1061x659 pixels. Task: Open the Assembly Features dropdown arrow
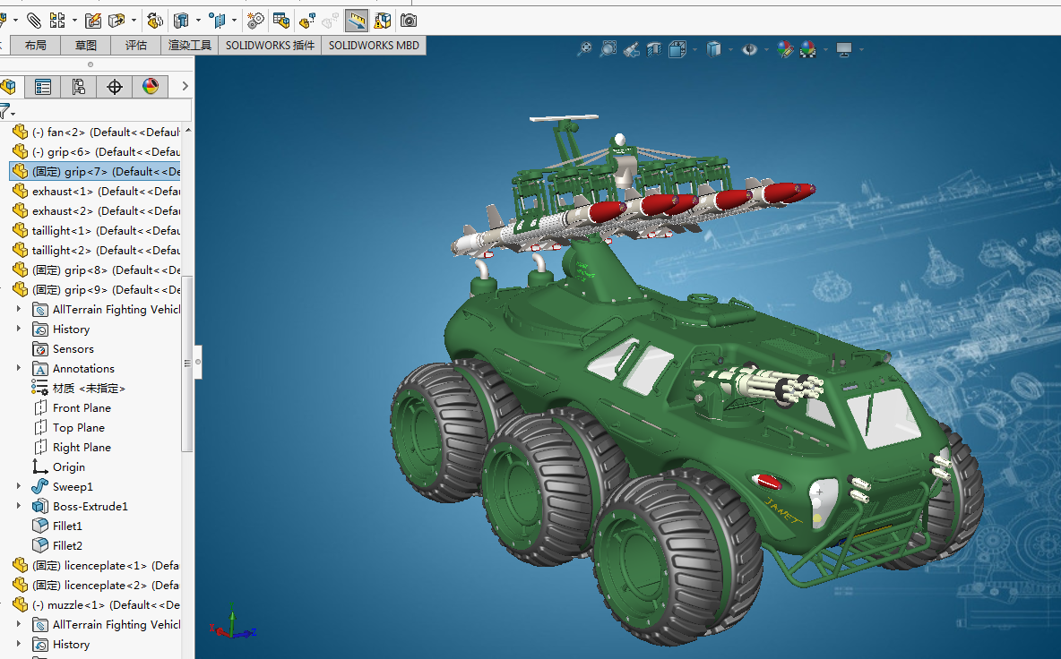click(x=198, y=21)
